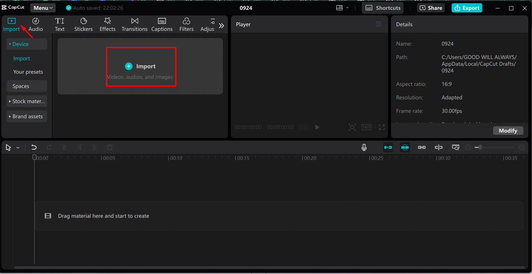
Task: Play the preview in the Player
Action: coord(317,127)
